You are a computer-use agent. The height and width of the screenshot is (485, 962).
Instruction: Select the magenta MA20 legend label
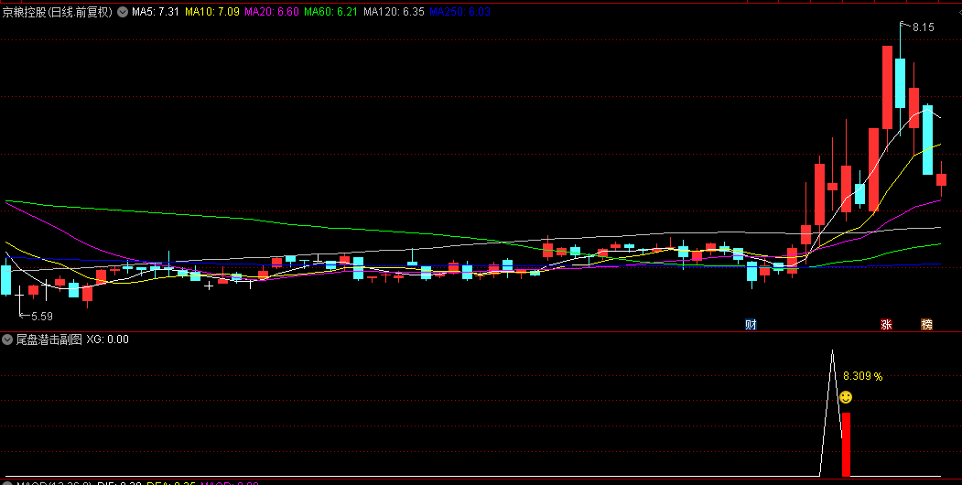[271, 13]
